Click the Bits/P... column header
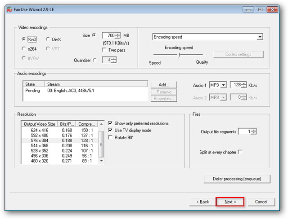Viewport: 288px width, 219px height. coord(67,124)
